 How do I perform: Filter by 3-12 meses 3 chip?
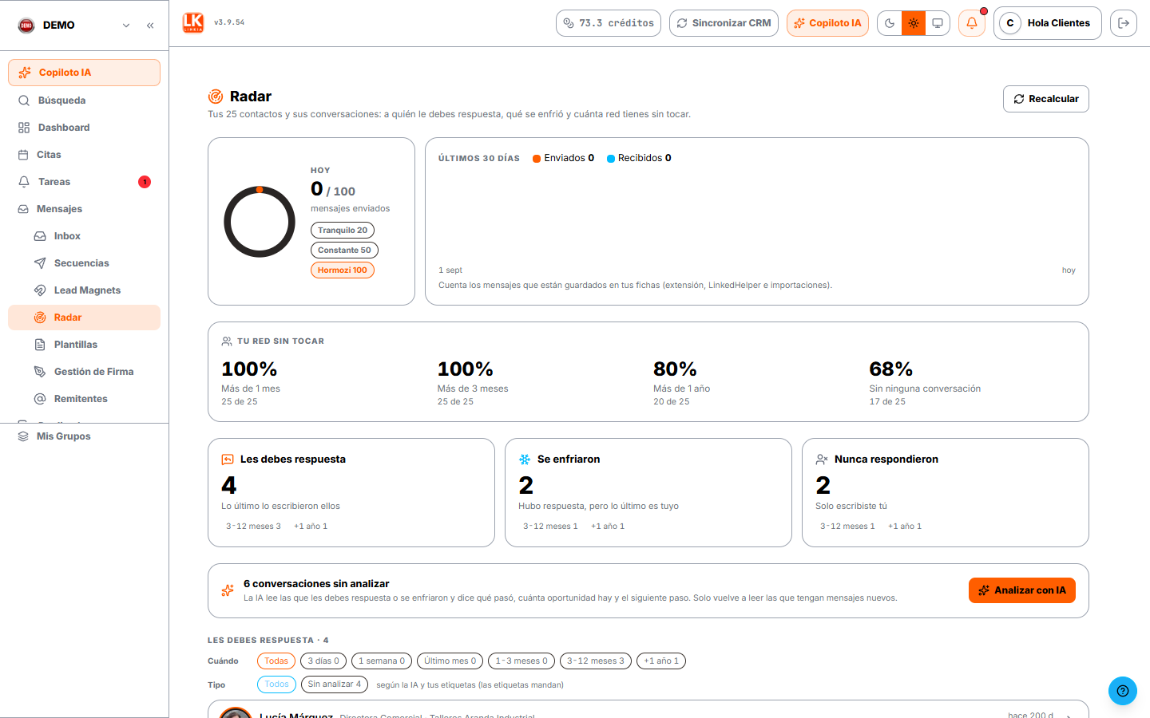tap(596, 661)
